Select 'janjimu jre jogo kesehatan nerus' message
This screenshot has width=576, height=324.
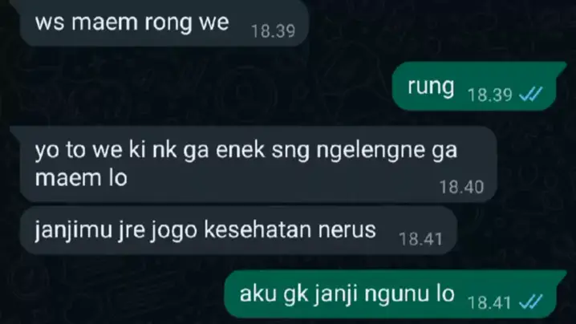tap(239, 230)
